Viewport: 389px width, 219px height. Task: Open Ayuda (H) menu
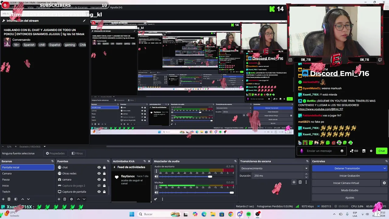[x=116, y=7]
